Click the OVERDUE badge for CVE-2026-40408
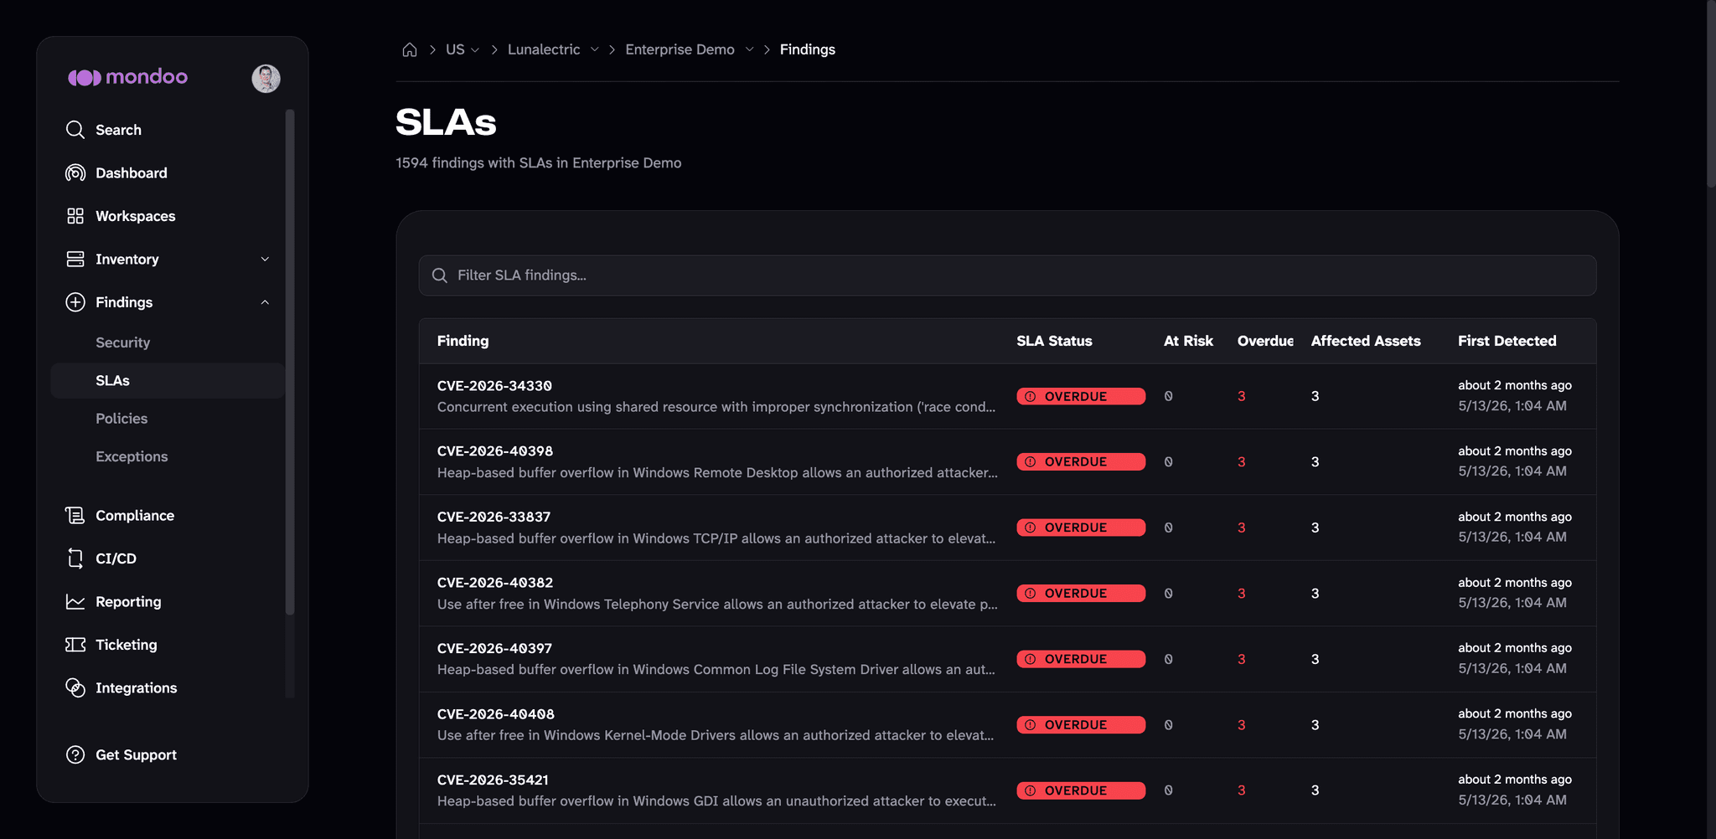 pos(1081,724)
